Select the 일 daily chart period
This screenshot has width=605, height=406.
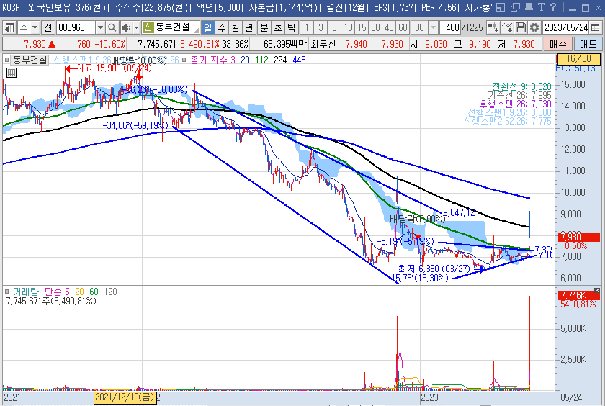click(207, 27)
